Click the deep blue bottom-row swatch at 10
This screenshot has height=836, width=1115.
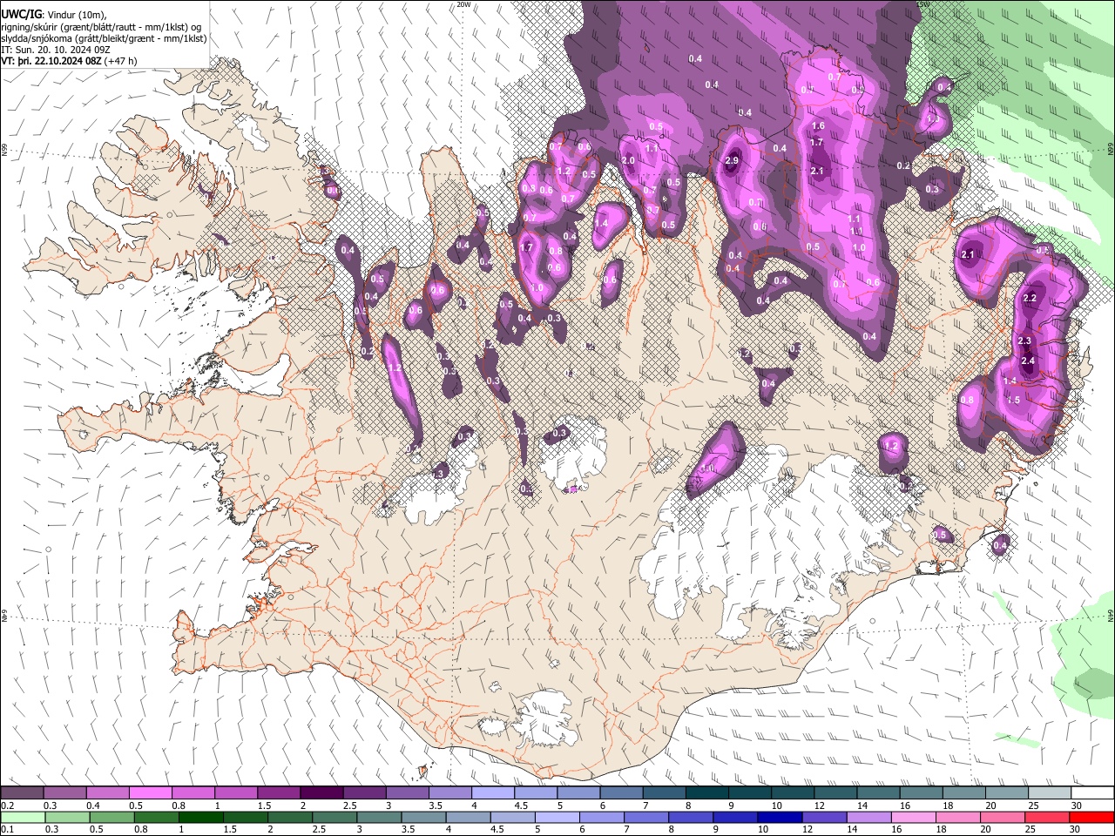tap(780, 817)
